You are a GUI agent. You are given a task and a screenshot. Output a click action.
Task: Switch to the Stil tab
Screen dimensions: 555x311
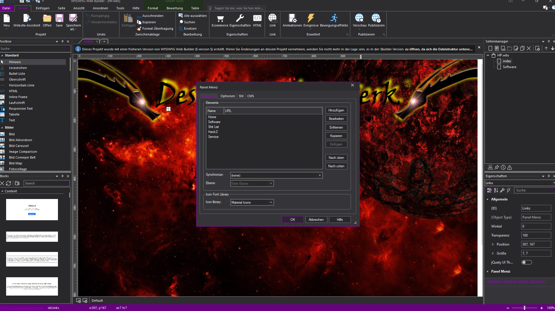click(241, 96)
